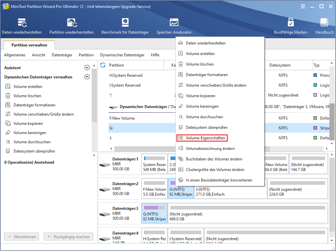The width and height of the screenshot is (336, 251).
Task: Open the hamburger menu in title bar
Action: (x=303, y=6)
